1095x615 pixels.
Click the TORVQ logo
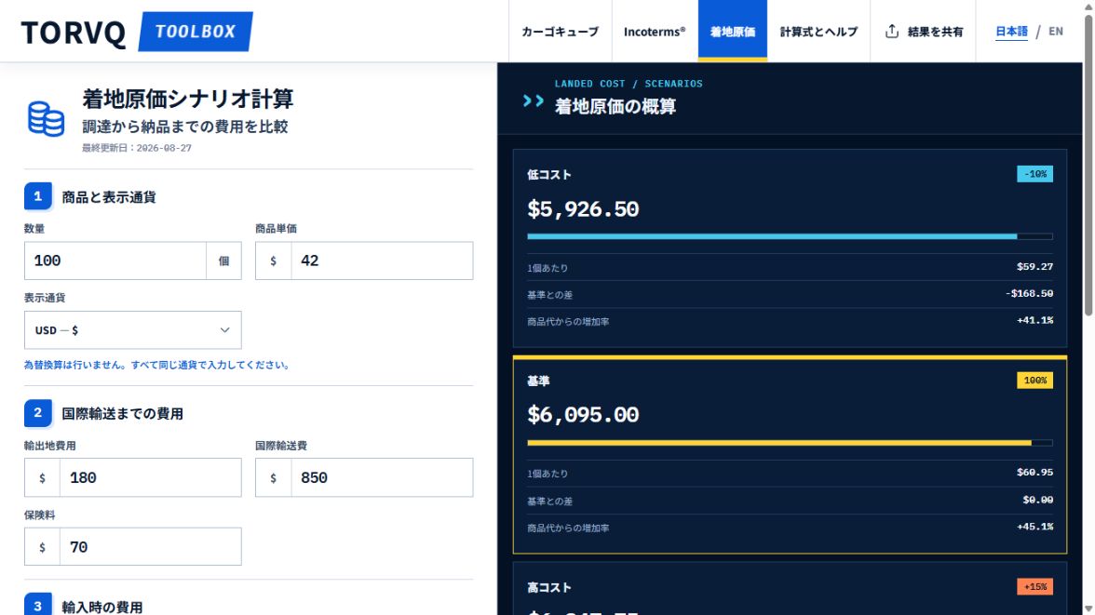coord(74,33)
